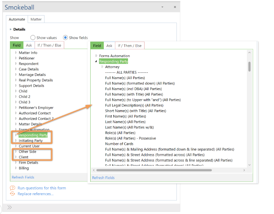Click Refresh Fields in left panel
The width and height of the screenshot is (274, 214).
pyautogui.click(x=23, y=177)
